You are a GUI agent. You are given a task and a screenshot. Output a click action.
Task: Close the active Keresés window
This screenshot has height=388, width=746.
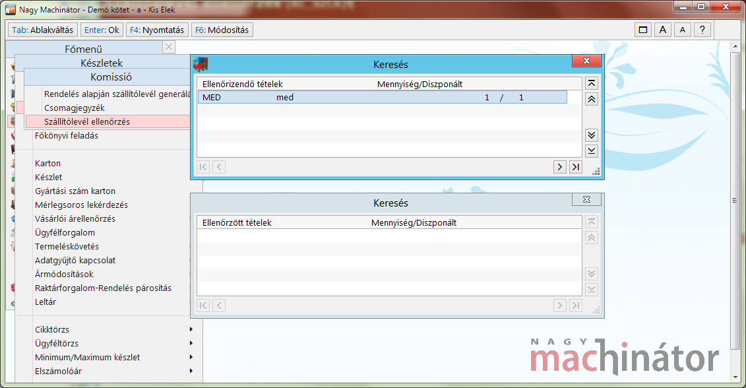[x=586, y=61]
